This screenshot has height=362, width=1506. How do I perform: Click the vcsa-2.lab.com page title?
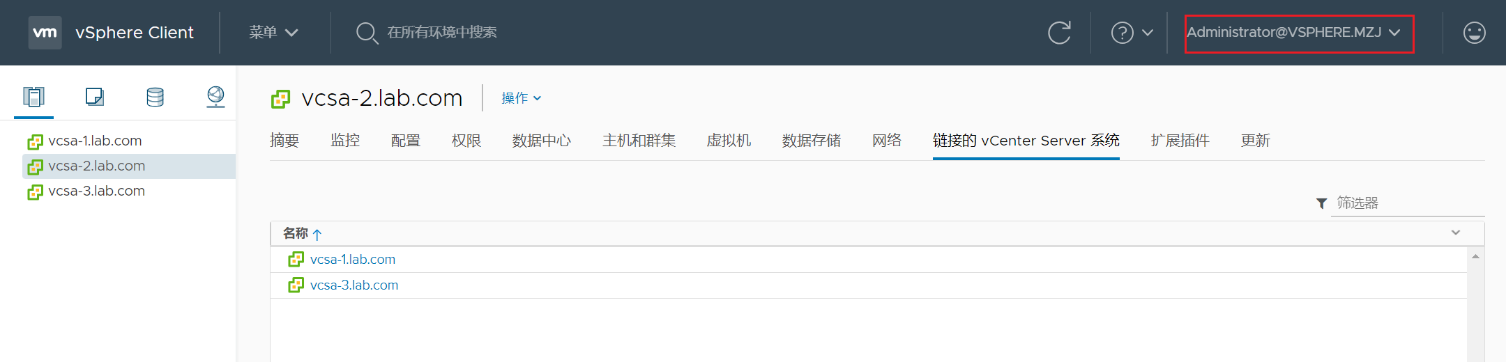pyautogui.click(x=382, y=98)
